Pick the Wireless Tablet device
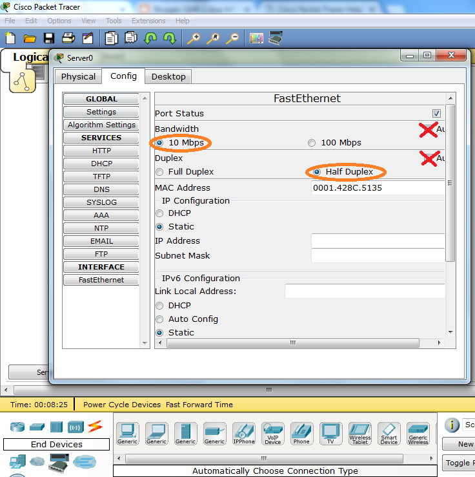The image size is (475, 477). [x=360, y=434]
